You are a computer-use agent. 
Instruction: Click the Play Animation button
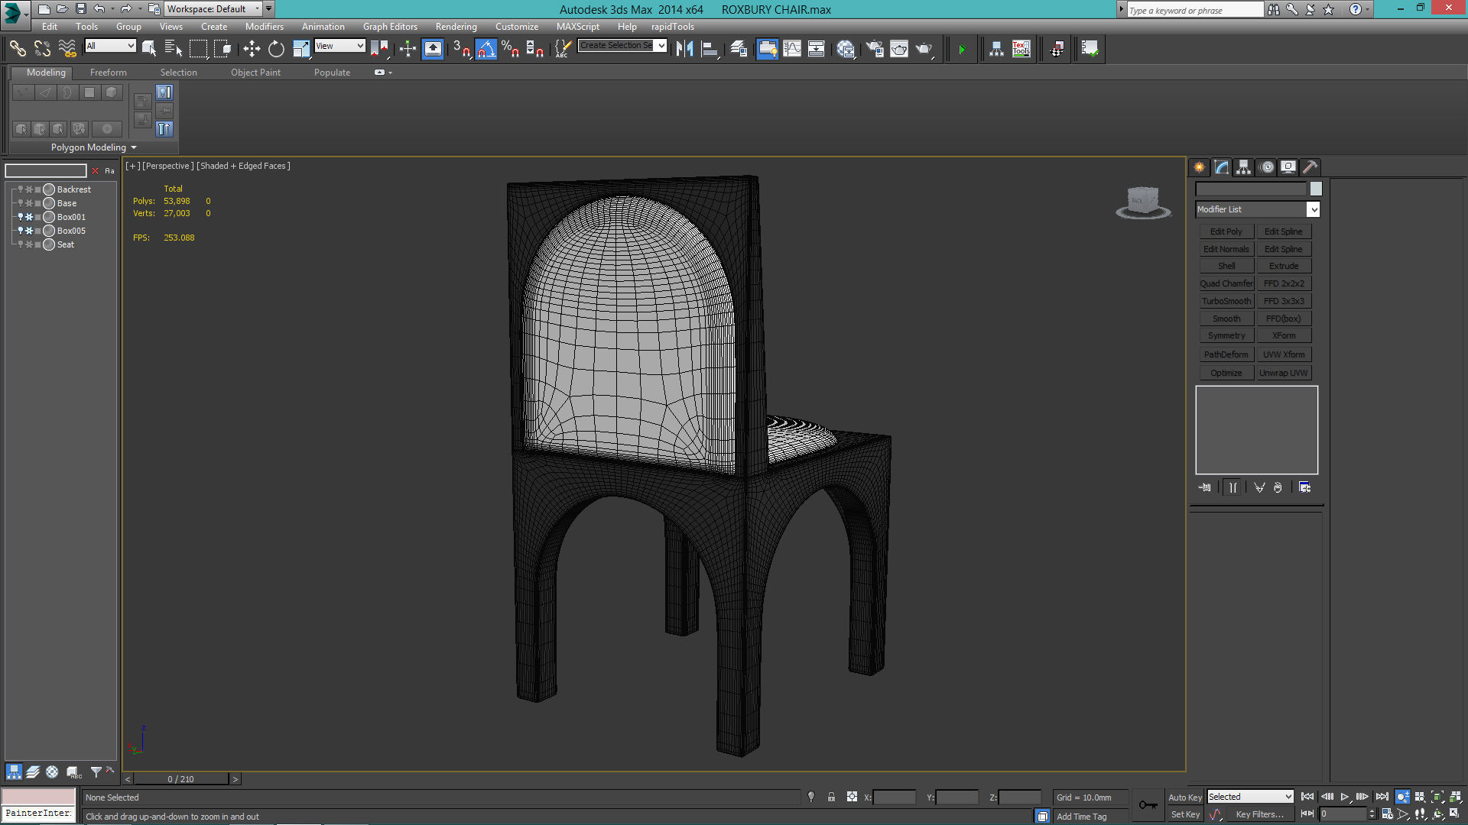[1345, 797]
